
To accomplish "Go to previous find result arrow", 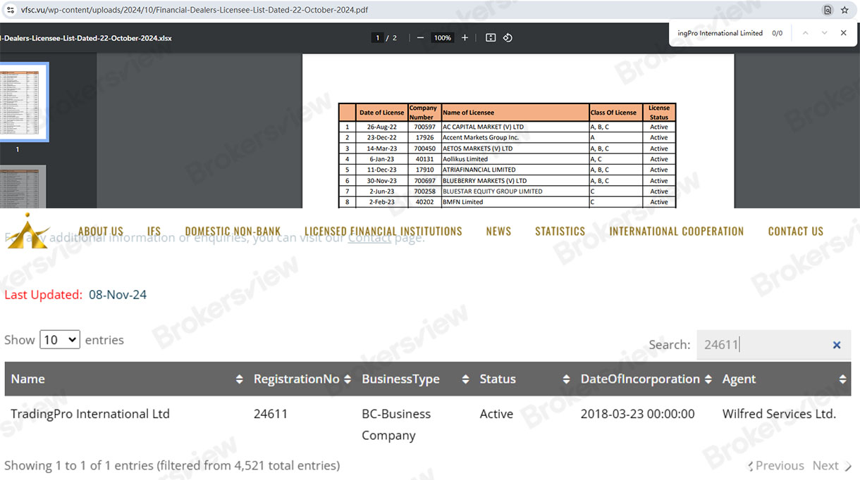I will tap(805, 33).
